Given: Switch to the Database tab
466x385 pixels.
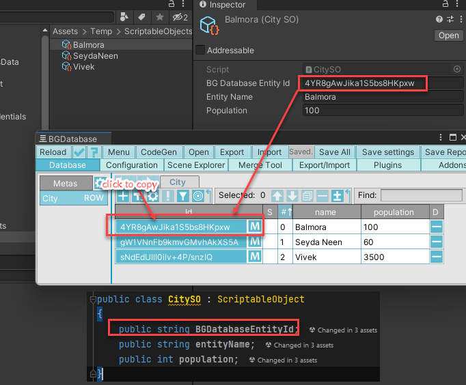Looking at the screenshot, I should point(68,165).
